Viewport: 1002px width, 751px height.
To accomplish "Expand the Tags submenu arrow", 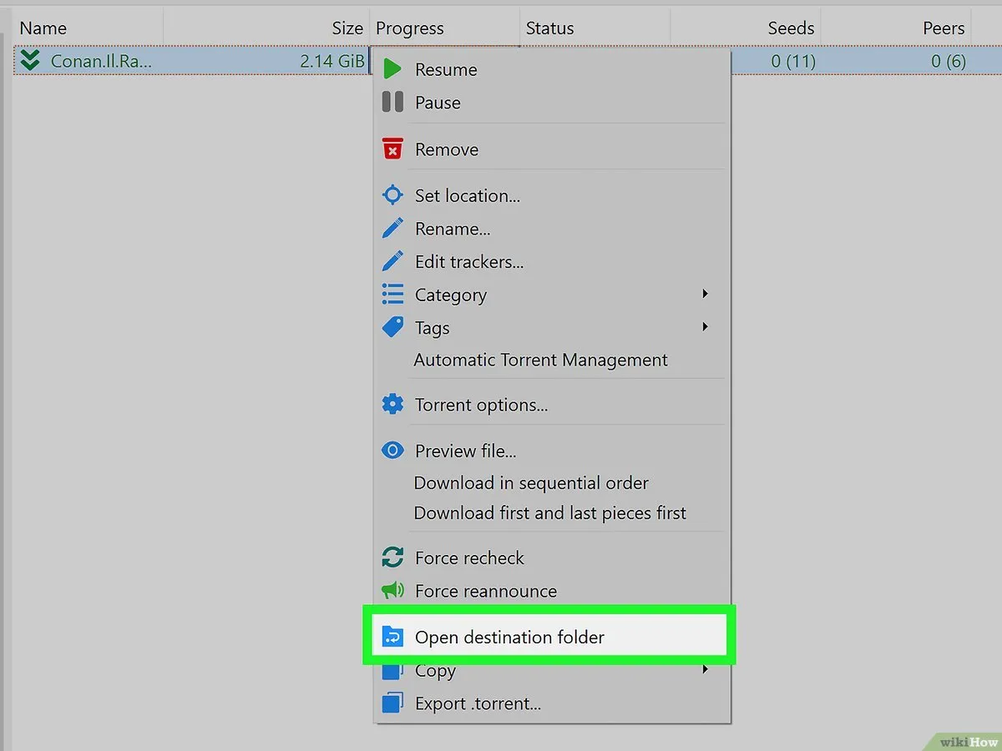I will click(706, 327).
